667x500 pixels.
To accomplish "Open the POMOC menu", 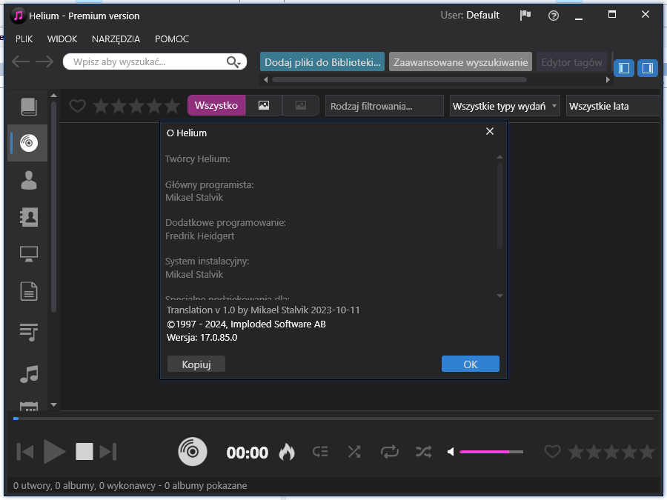I will point(172,39).
